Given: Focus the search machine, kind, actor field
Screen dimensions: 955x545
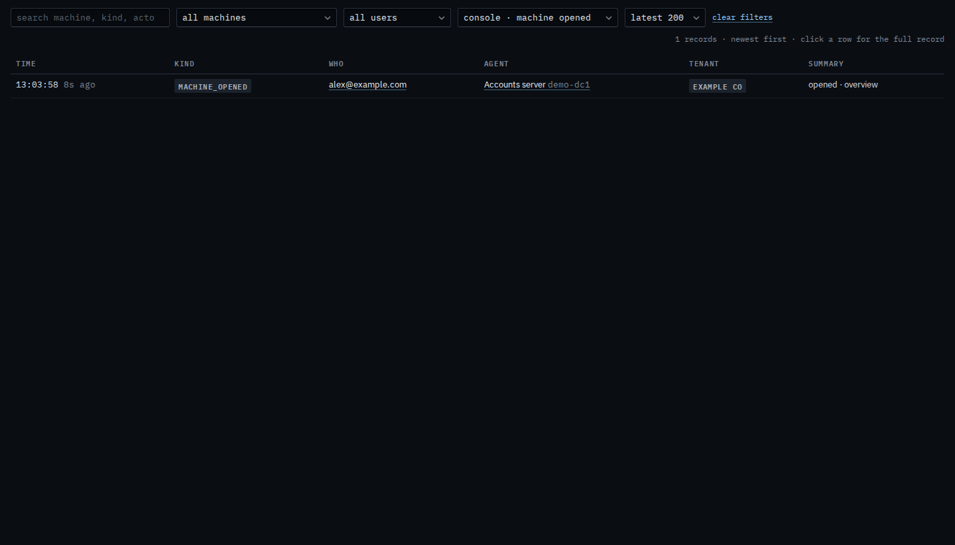Looking at the screenshot, I should pos(90,17).
